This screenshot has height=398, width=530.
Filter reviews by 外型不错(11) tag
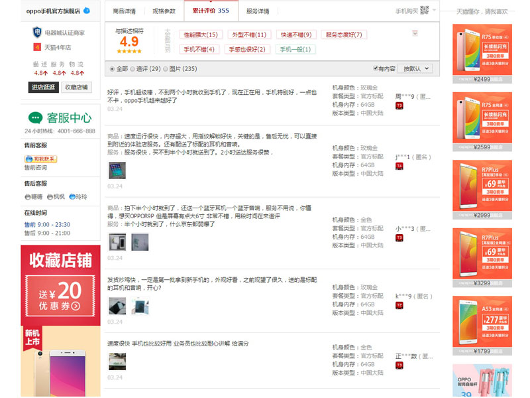[x=249, y=34]
